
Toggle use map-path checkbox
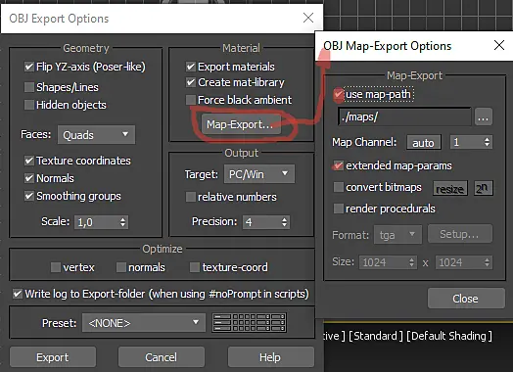point(339,94)
